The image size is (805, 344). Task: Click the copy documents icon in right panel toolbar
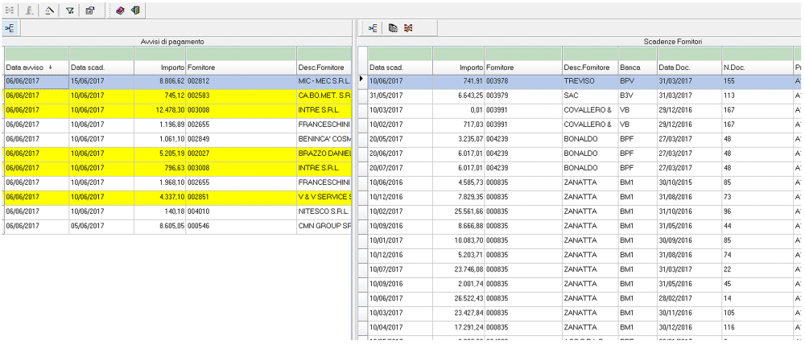pyautogui.click(x=394, y=28)
